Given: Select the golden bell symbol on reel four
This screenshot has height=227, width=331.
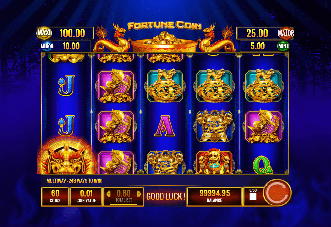Looking at the screenshot, I should 214,126.
